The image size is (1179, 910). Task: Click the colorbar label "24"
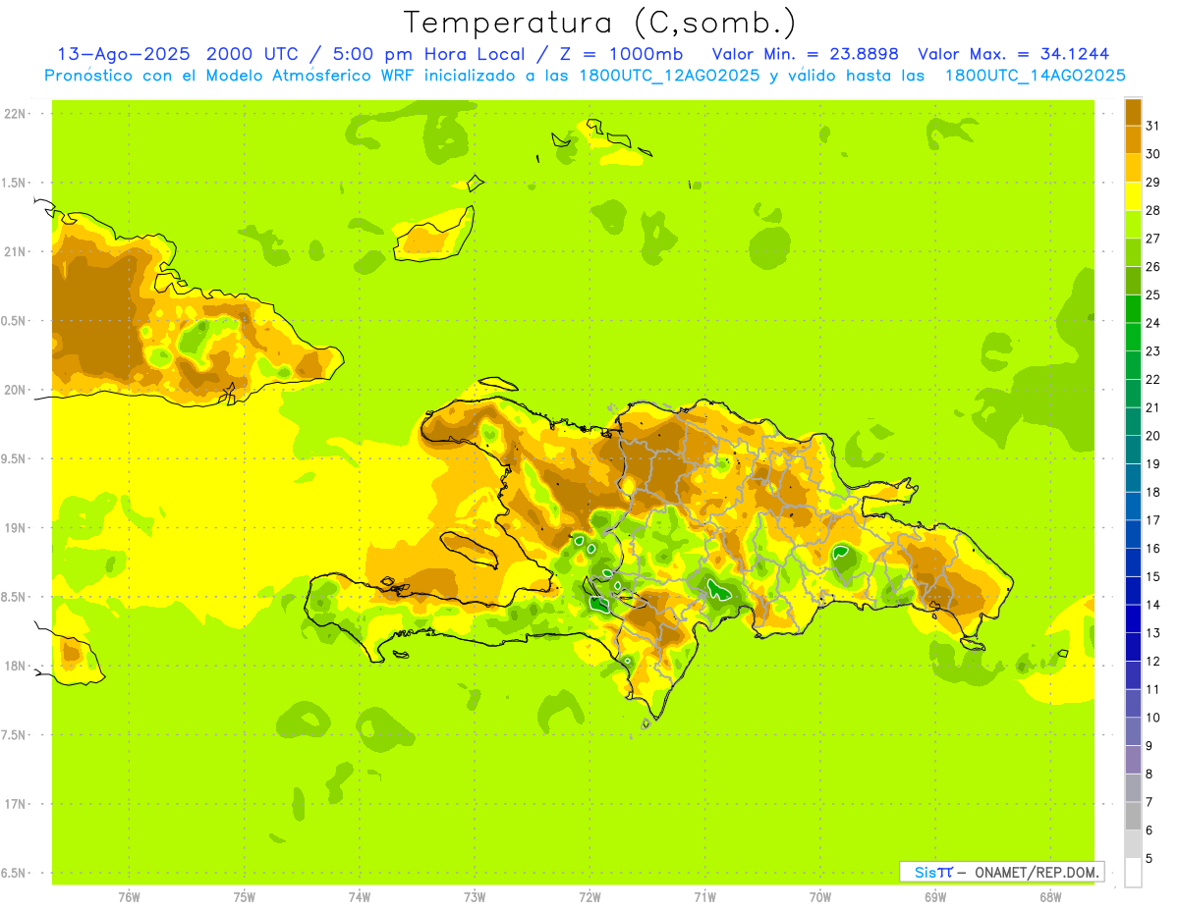1152,322
